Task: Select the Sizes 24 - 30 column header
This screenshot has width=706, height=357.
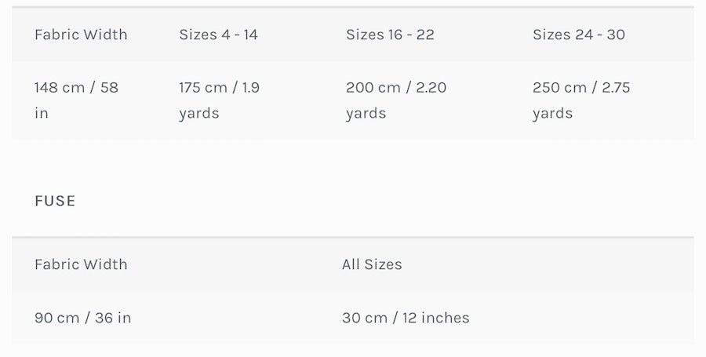Action: pyautogui.click(x=579, y=35)
